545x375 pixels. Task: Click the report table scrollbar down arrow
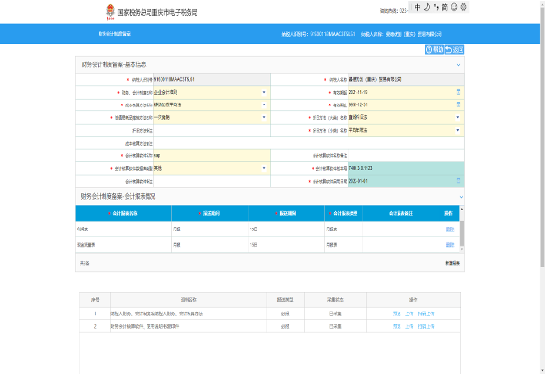[462, 249]
